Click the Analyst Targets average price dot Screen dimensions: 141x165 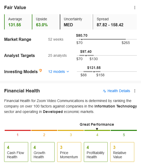pyautogui.click(x=86, y=55)
